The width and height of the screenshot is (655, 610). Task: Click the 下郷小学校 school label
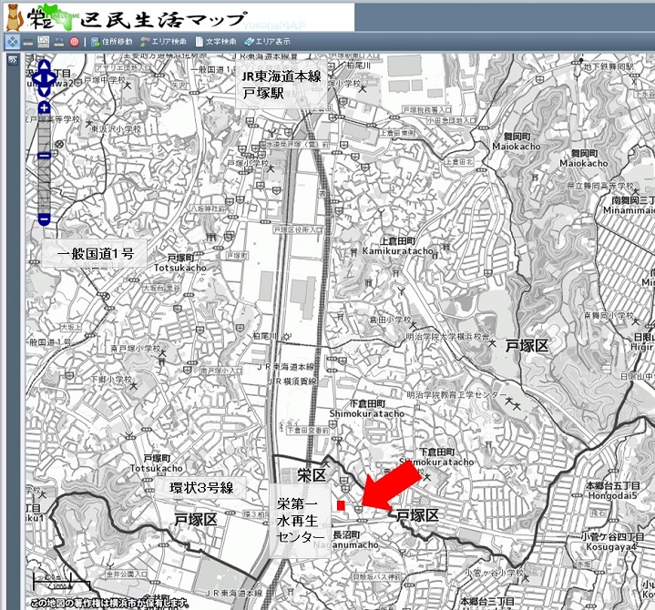111,379
